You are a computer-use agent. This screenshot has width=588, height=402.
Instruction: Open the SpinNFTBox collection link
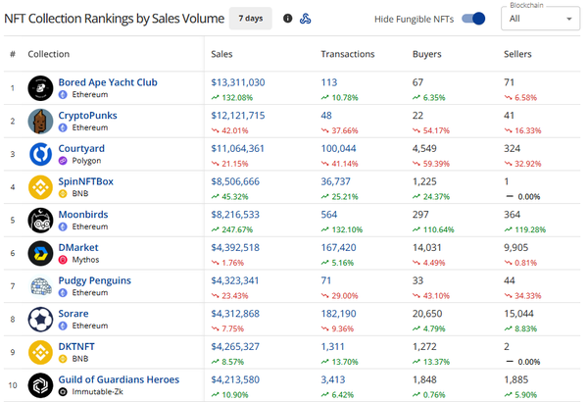coord(85,181)
